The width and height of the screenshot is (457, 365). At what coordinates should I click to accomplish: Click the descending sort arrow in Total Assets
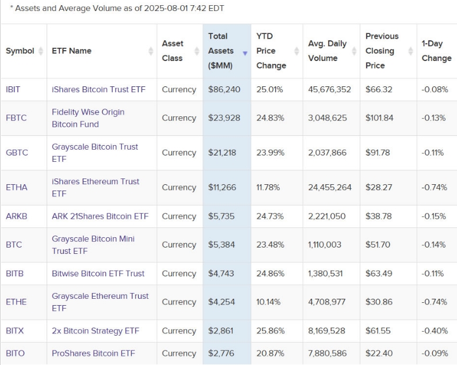click(245, 53)
